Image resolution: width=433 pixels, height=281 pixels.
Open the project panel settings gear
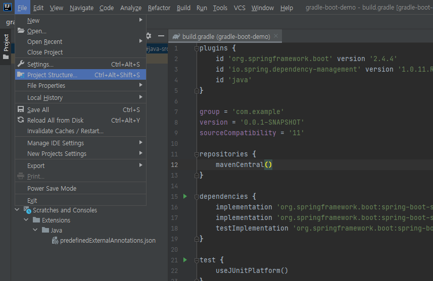tap(149, 36)
